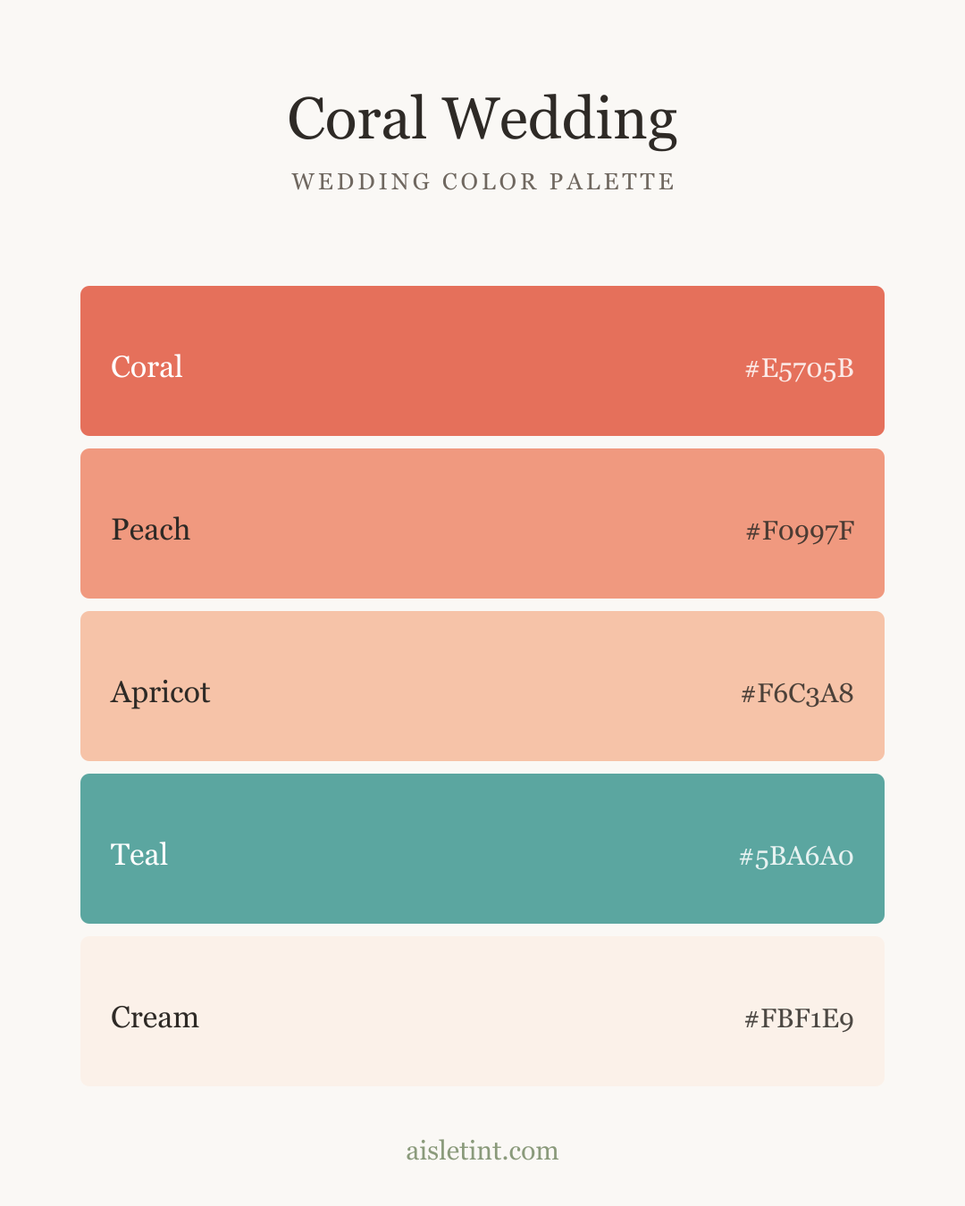Select the Cream color swatch
965x1206 pixels.
point(482,1011)
